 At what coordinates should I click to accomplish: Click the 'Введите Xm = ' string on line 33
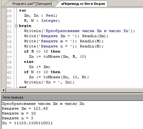[57, 36]
